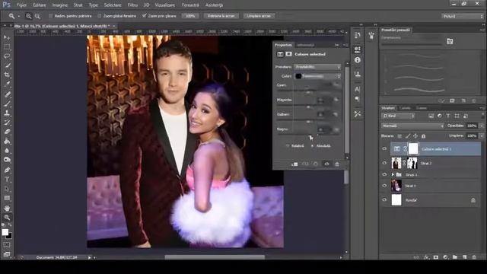Select the Zoom tool in toolbox
The image size is (487, 274).
click(x=7, y=218)
